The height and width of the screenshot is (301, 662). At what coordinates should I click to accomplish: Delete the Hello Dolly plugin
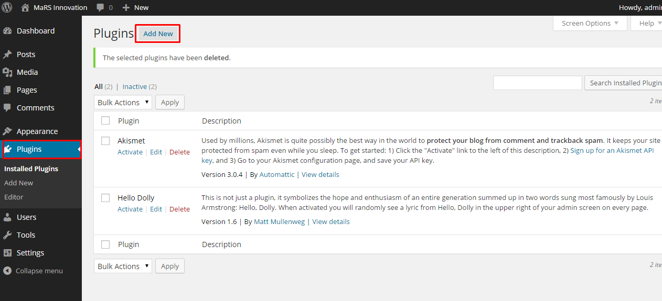click(x=179, y=209)
